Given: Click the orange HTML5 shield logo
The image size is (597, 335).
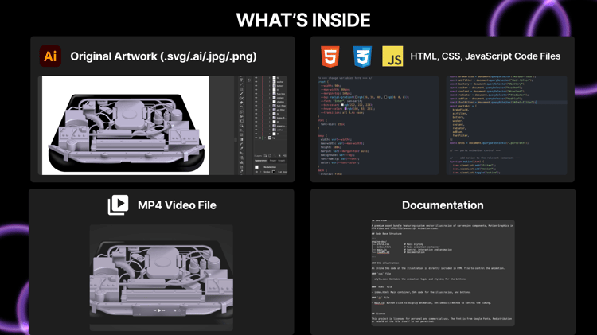Looking at the screenshot, I should point(330,56).
